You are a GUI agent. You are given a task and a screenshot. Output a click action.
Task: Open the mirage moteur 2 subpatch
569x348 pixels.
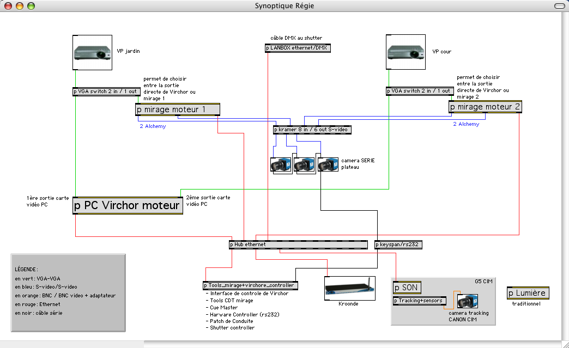point(485,107)
